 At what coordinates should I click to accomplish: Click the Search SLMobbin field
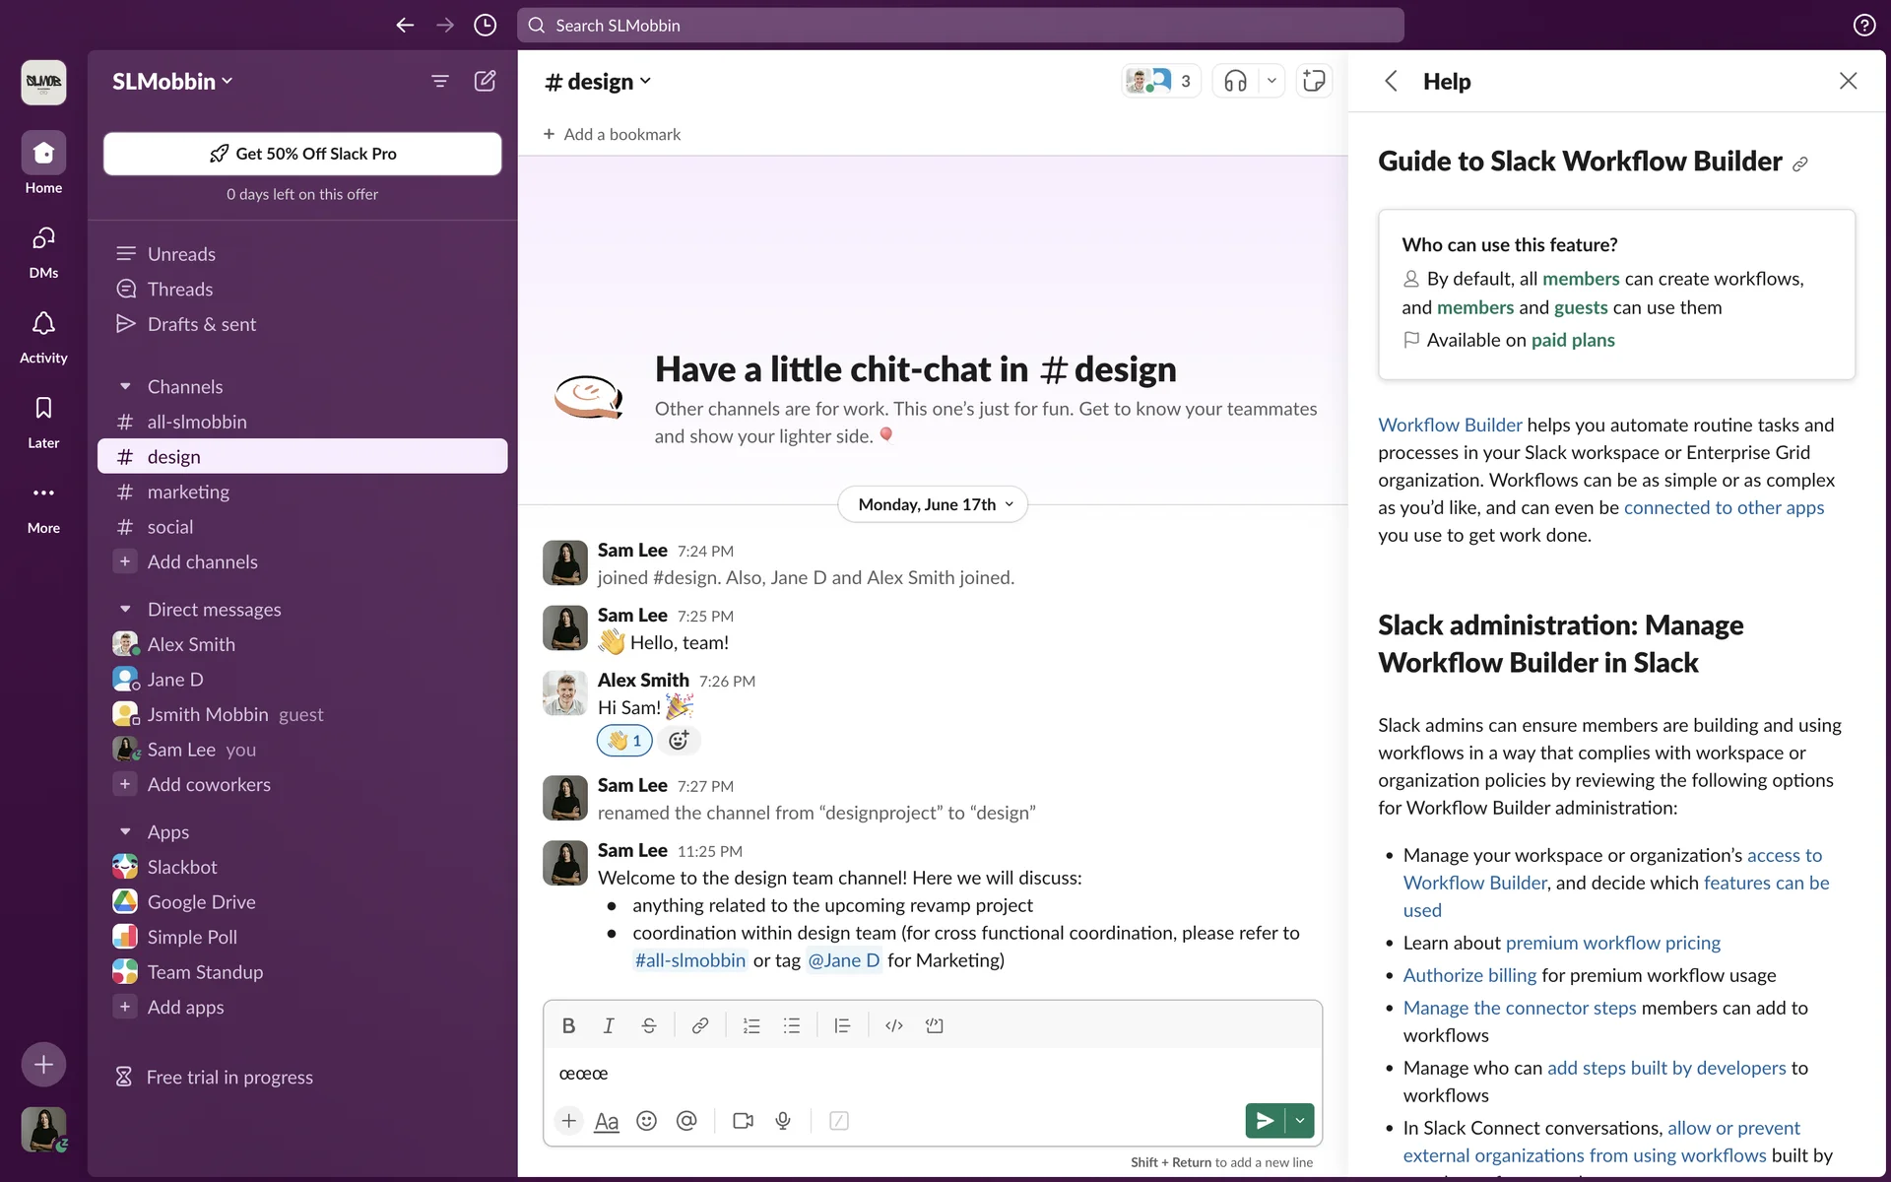coord(960,26)
